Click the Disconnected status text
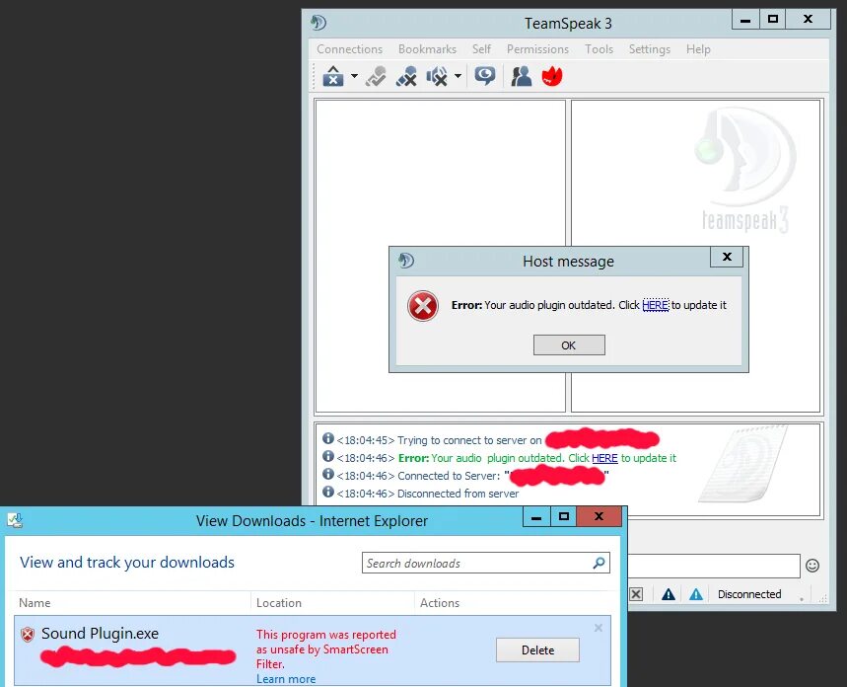The image size is (847, 687). tap(749, 594)
